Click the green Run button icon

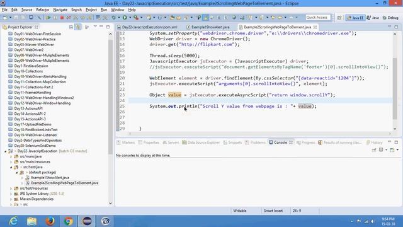[x=125, y=18]
